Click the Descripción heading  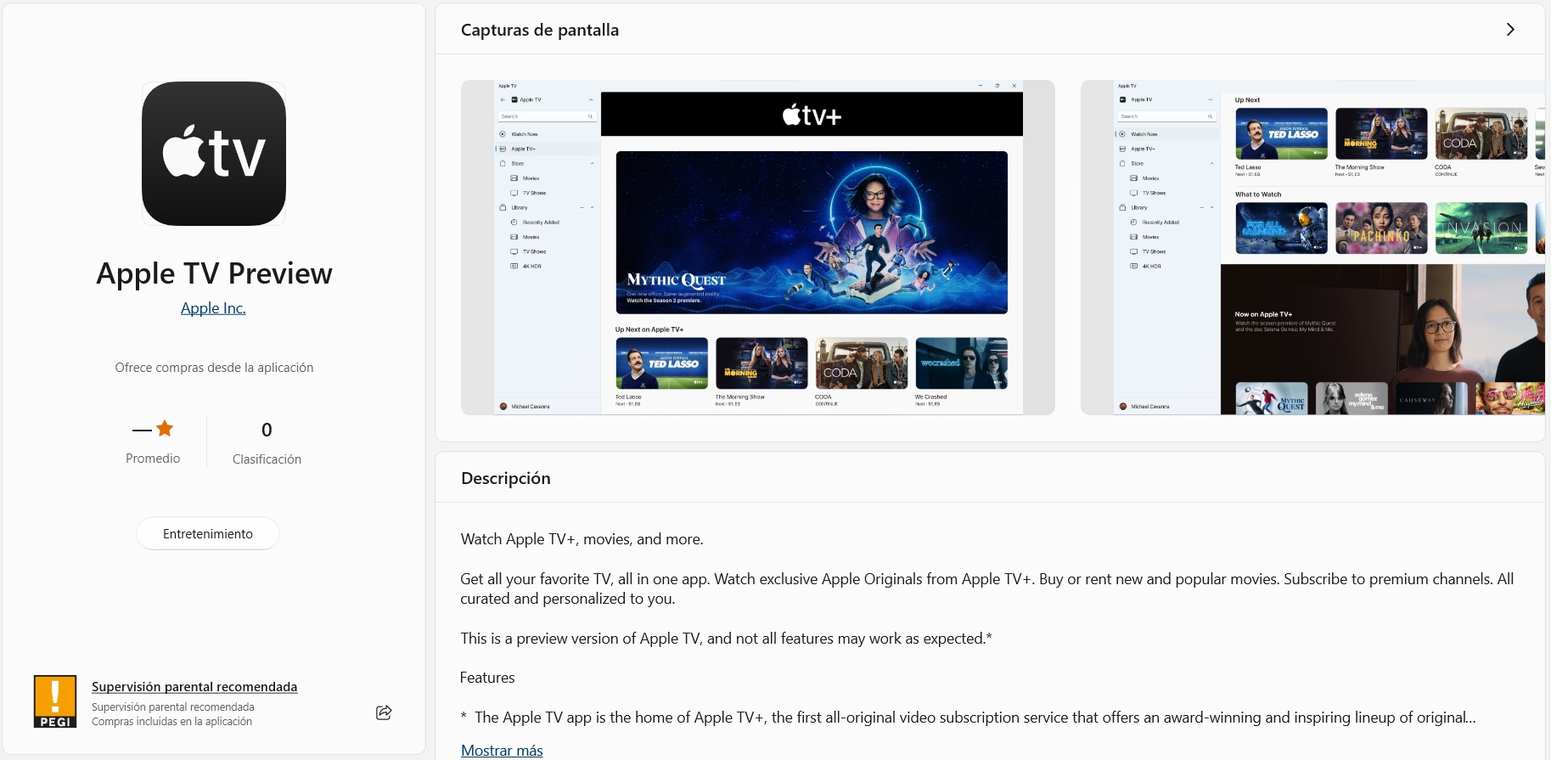(506, 478)
